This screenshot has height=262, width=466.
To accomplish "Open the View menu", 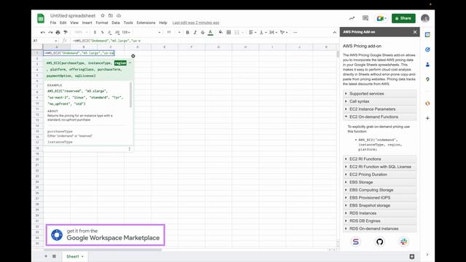I will 74,23.
